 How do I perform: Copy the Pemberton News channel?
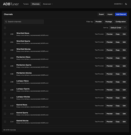tap(118, 58)
